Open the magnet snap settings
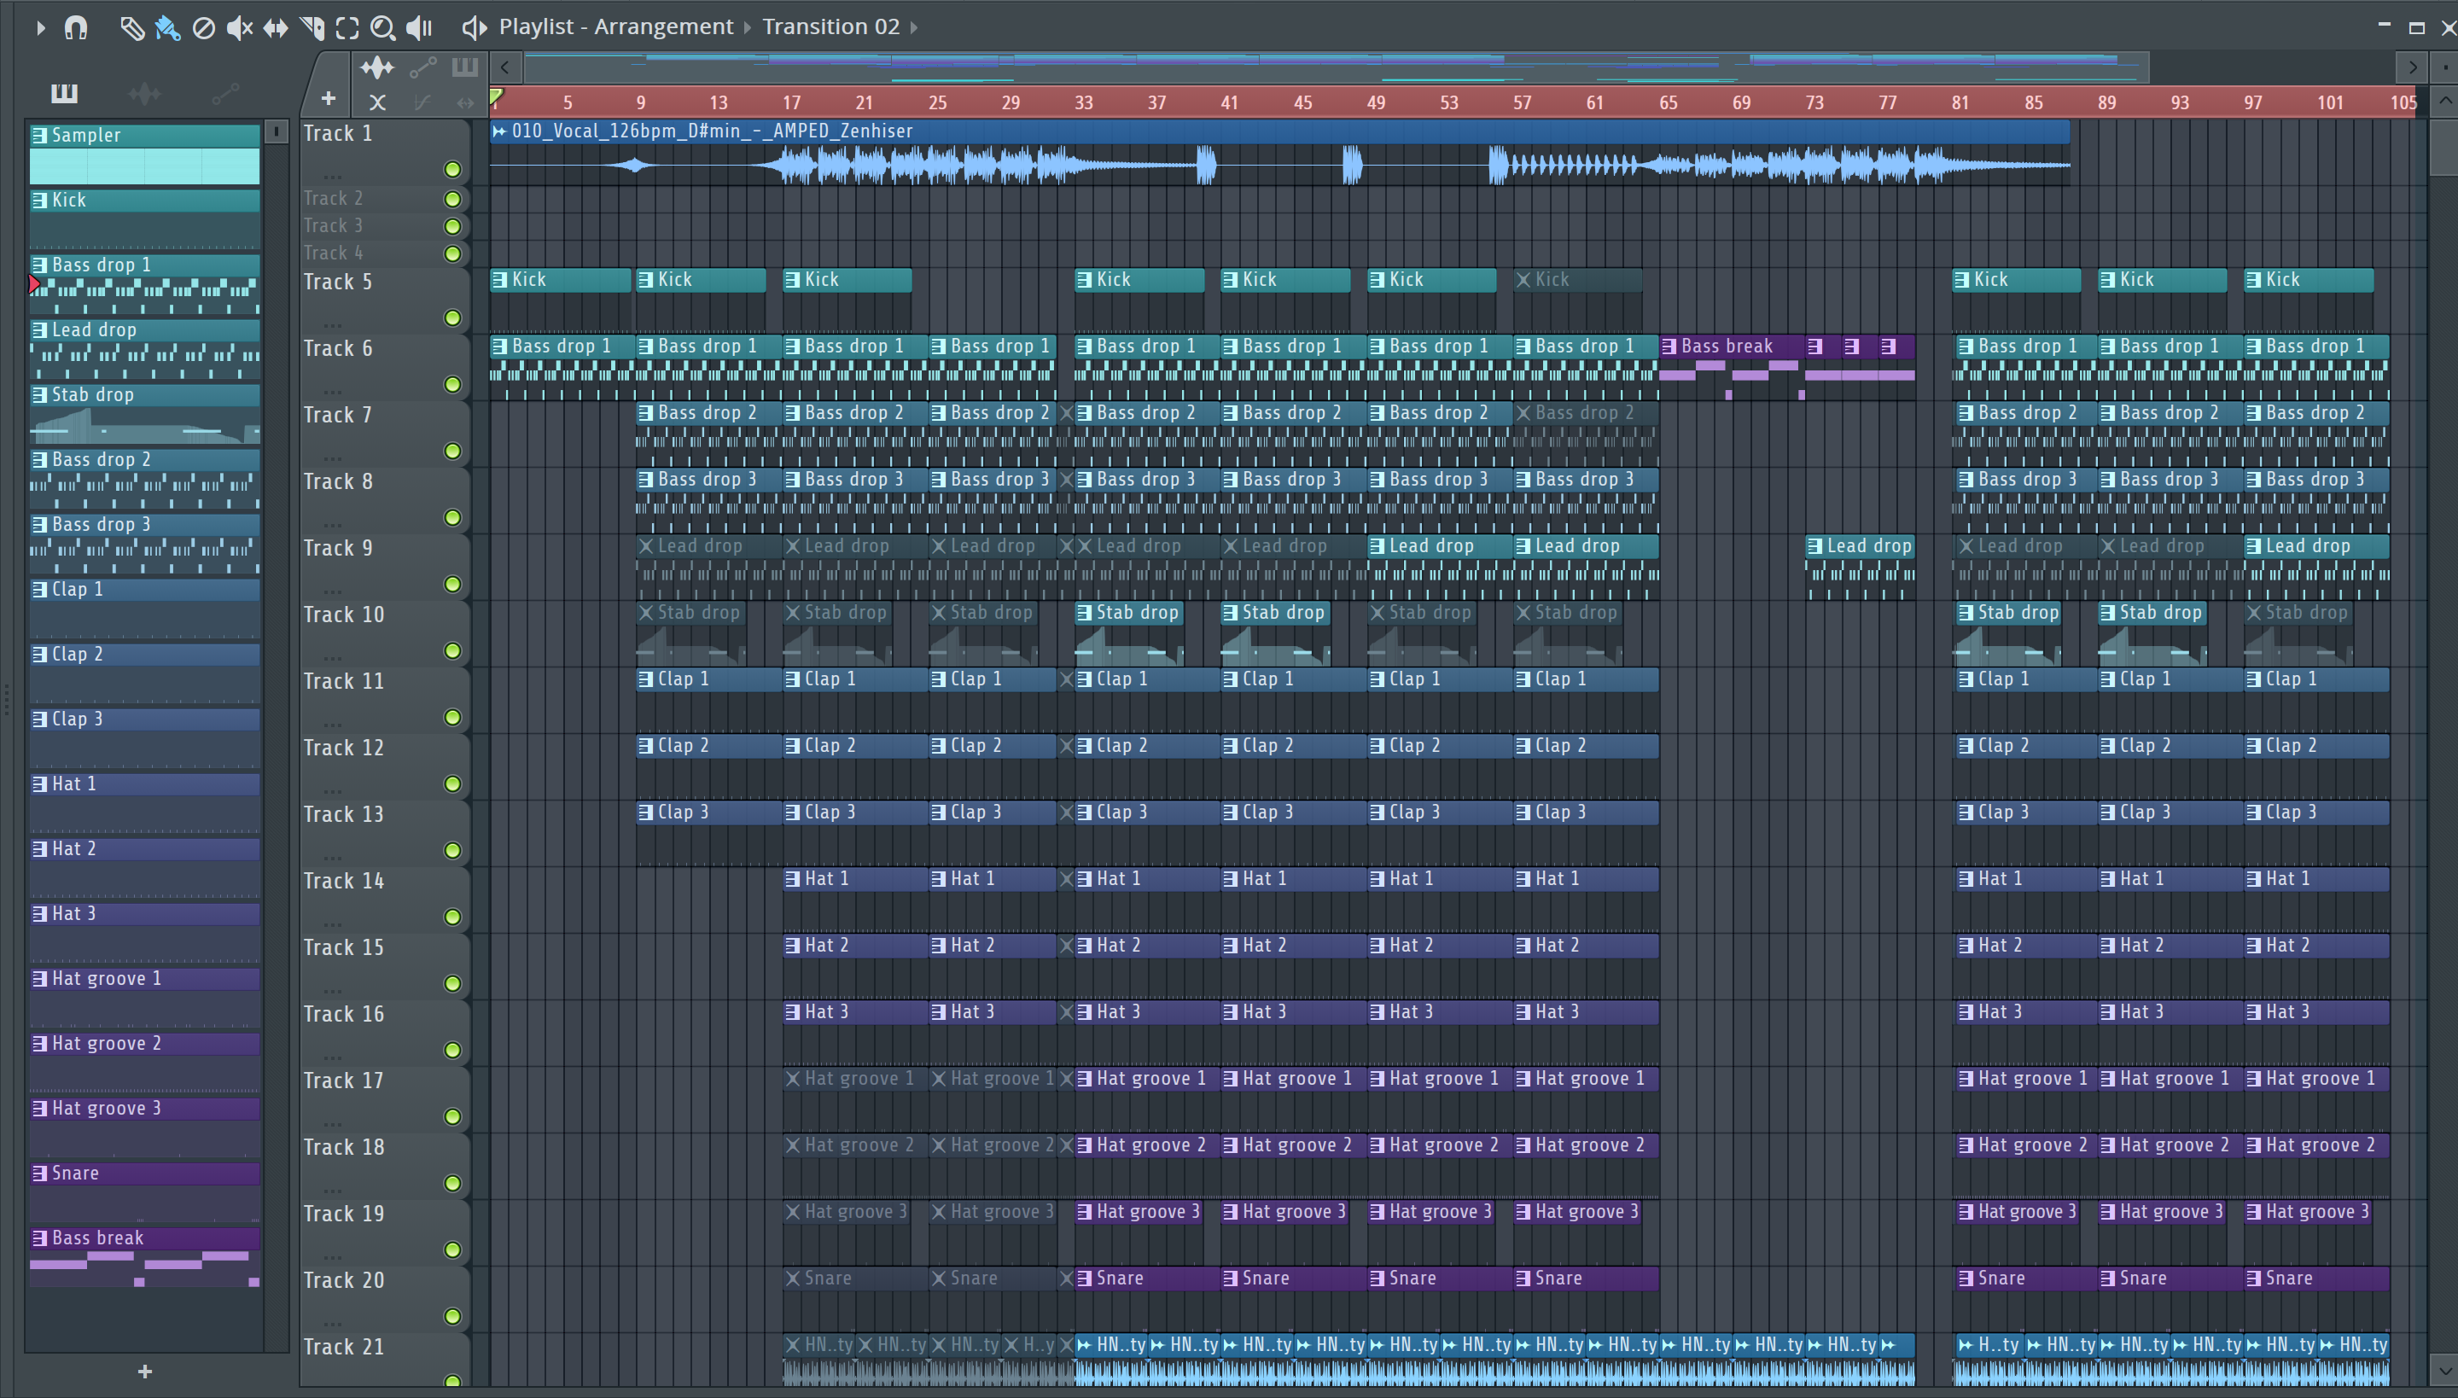The height and width of the screenshot is (1398, 2458). click(x=76, y=28)
